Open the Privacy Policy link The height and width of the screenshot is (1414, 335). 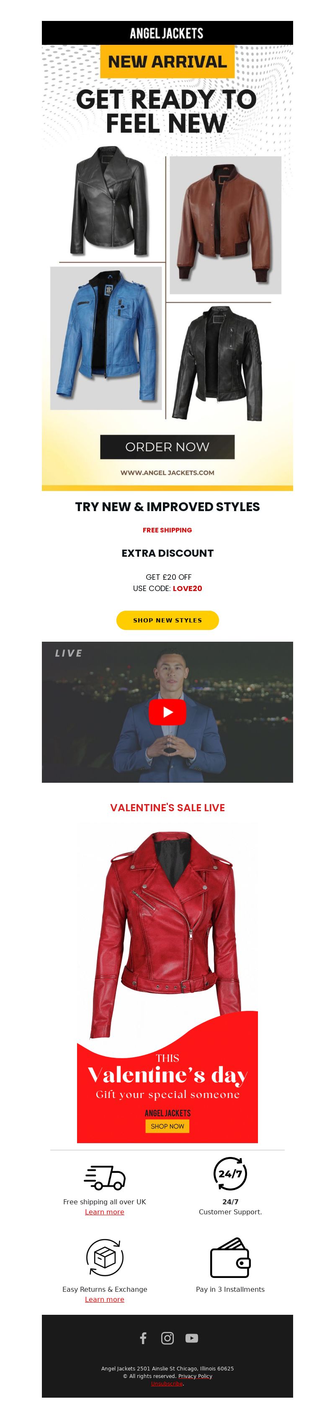(x=195, y=1375)
